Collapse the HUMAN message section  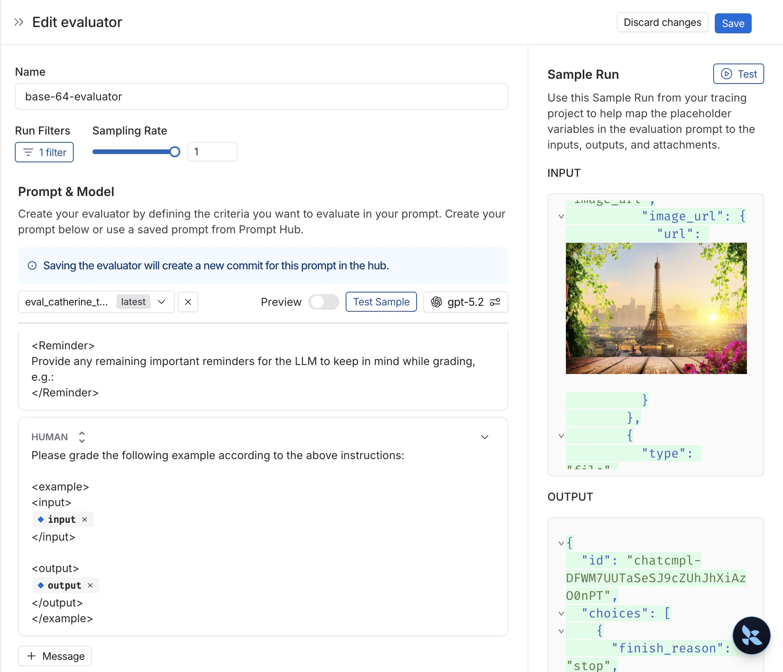tap(485, 437)
